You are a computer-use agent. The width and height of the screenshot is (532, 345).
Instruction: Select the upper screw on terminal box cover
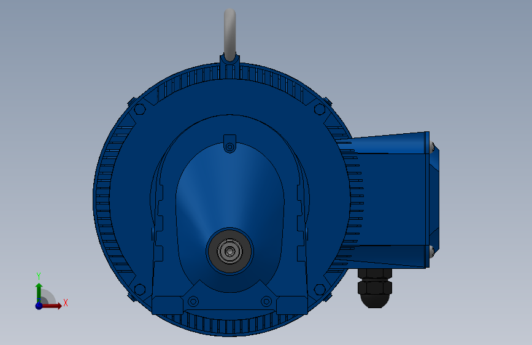432,148
